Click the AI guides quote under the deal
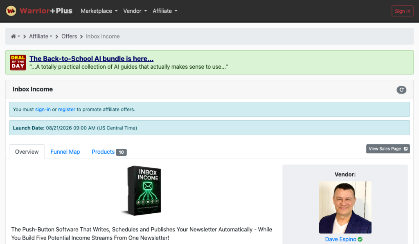419x244 pixels. pos(128,67)
